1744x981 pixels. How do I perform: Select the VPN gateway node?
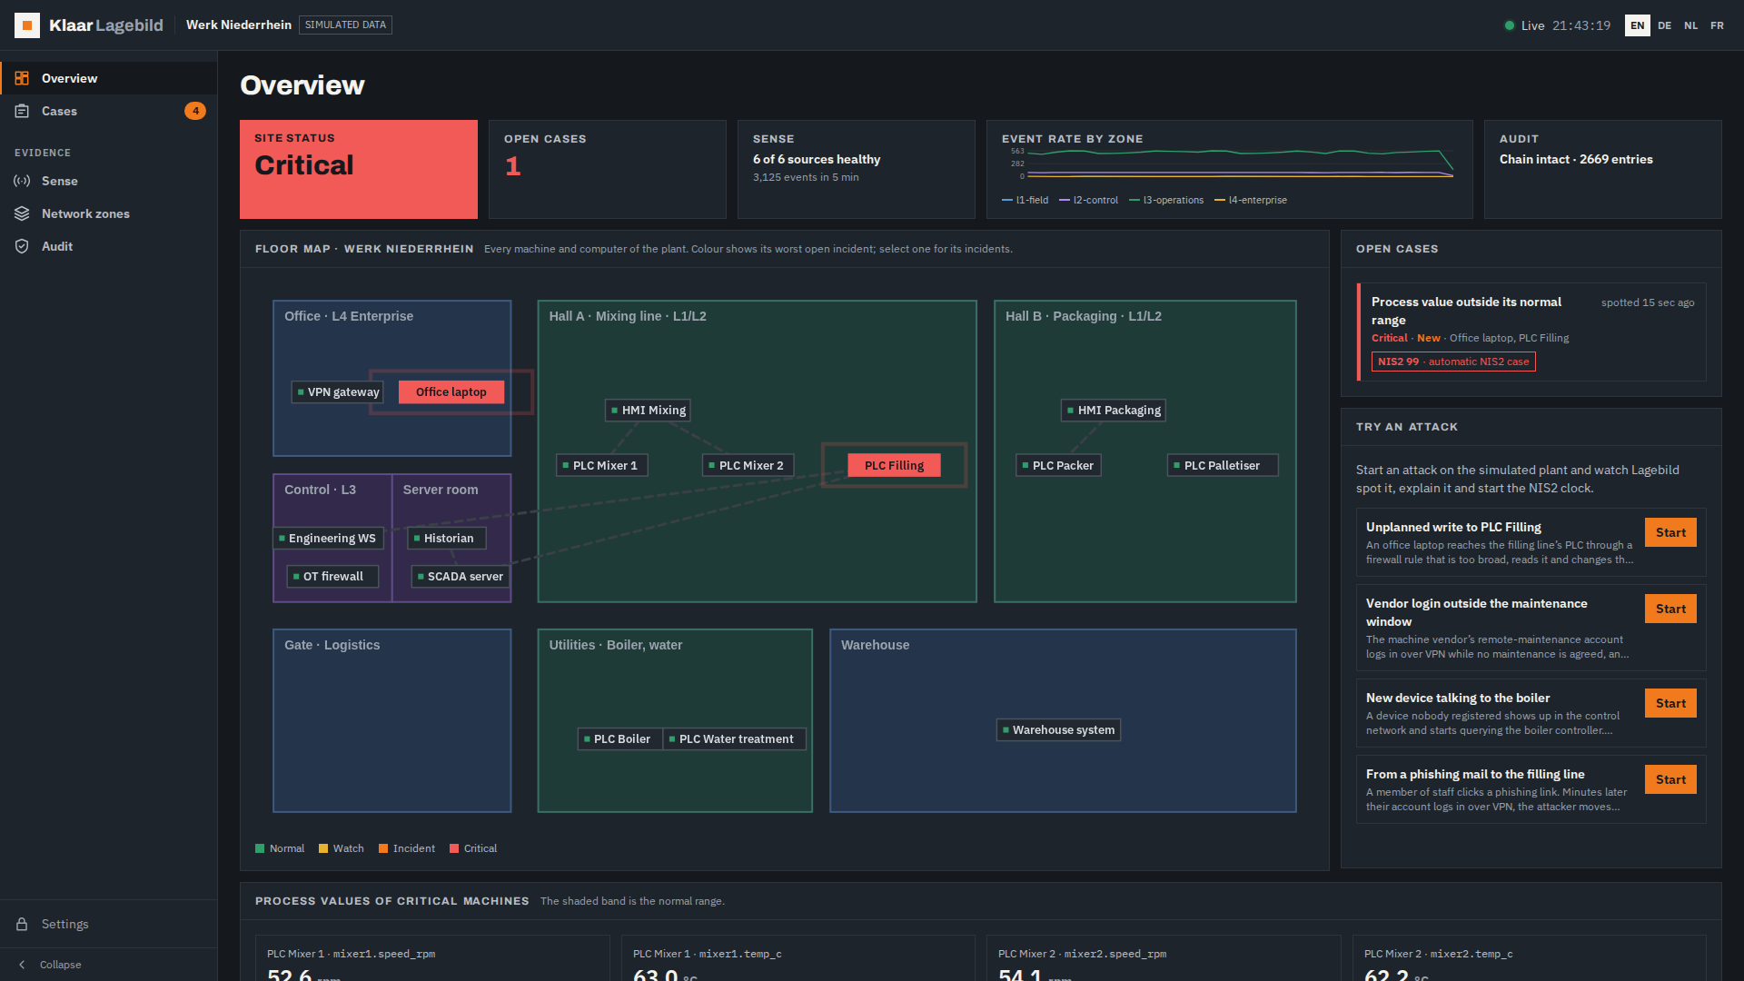(337, 392)
